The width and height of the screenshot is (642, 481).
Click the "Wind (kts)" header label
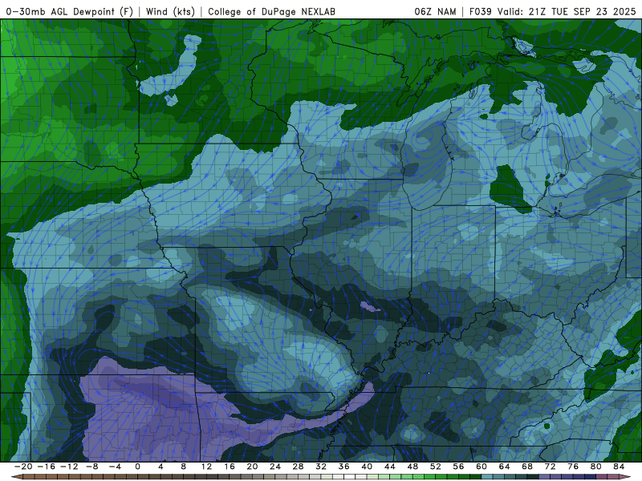170,11
